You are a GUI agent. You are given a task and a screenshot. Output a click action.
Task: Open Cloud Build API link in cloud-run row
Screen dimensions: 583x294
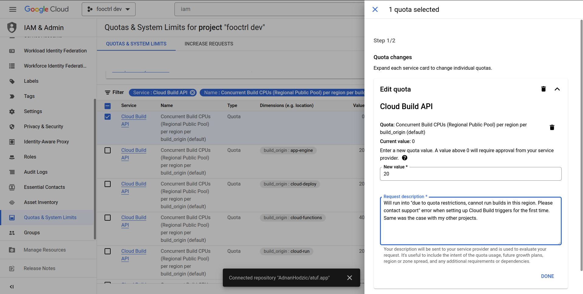(x=134, y=255)
